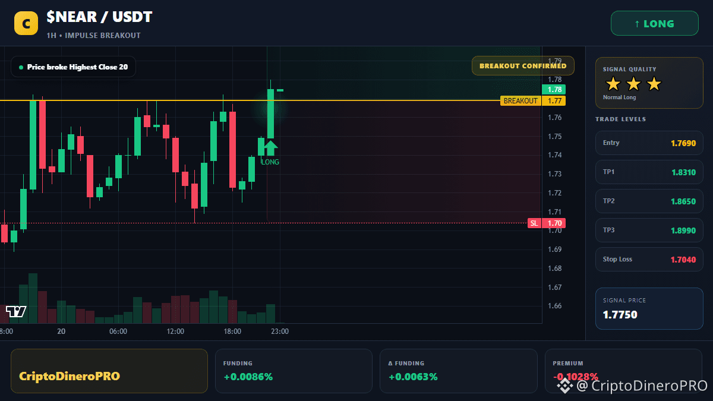
Task: Click the LONG direction button
Action: click(x=654, y=24)
